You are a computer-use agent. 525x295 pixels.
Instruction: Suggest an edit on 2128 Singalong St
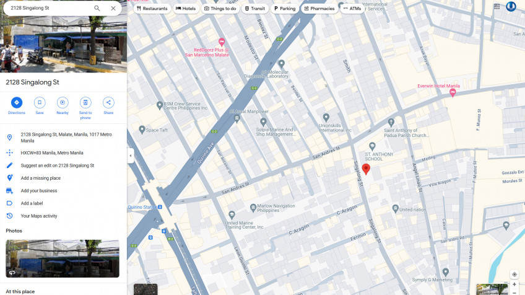tap(63, 165)
